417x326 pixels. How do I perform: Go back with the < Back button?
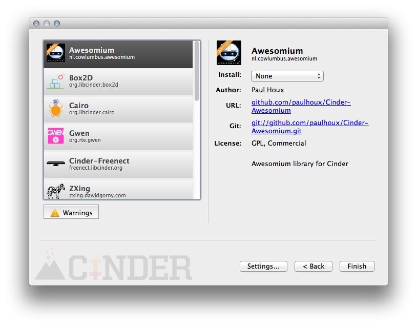click(314, 266)
